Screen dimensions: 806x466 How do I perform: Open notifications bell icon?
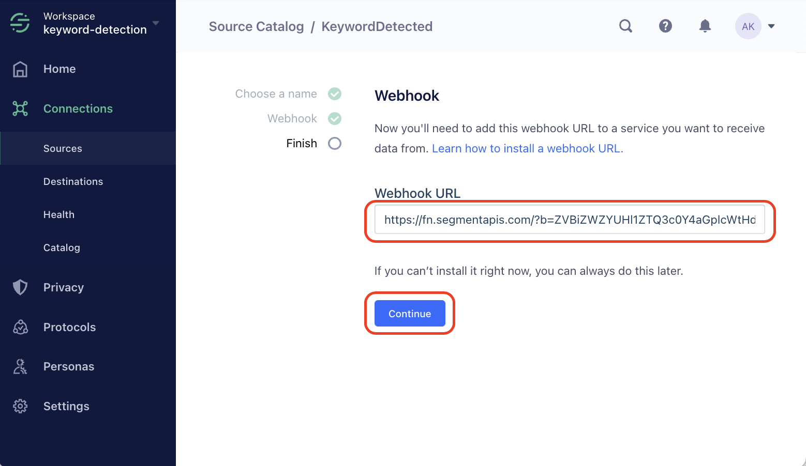coord(705,26)
